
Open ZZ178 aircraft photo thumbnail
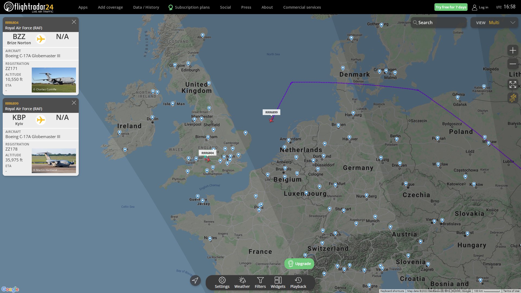tap(54, 161)
